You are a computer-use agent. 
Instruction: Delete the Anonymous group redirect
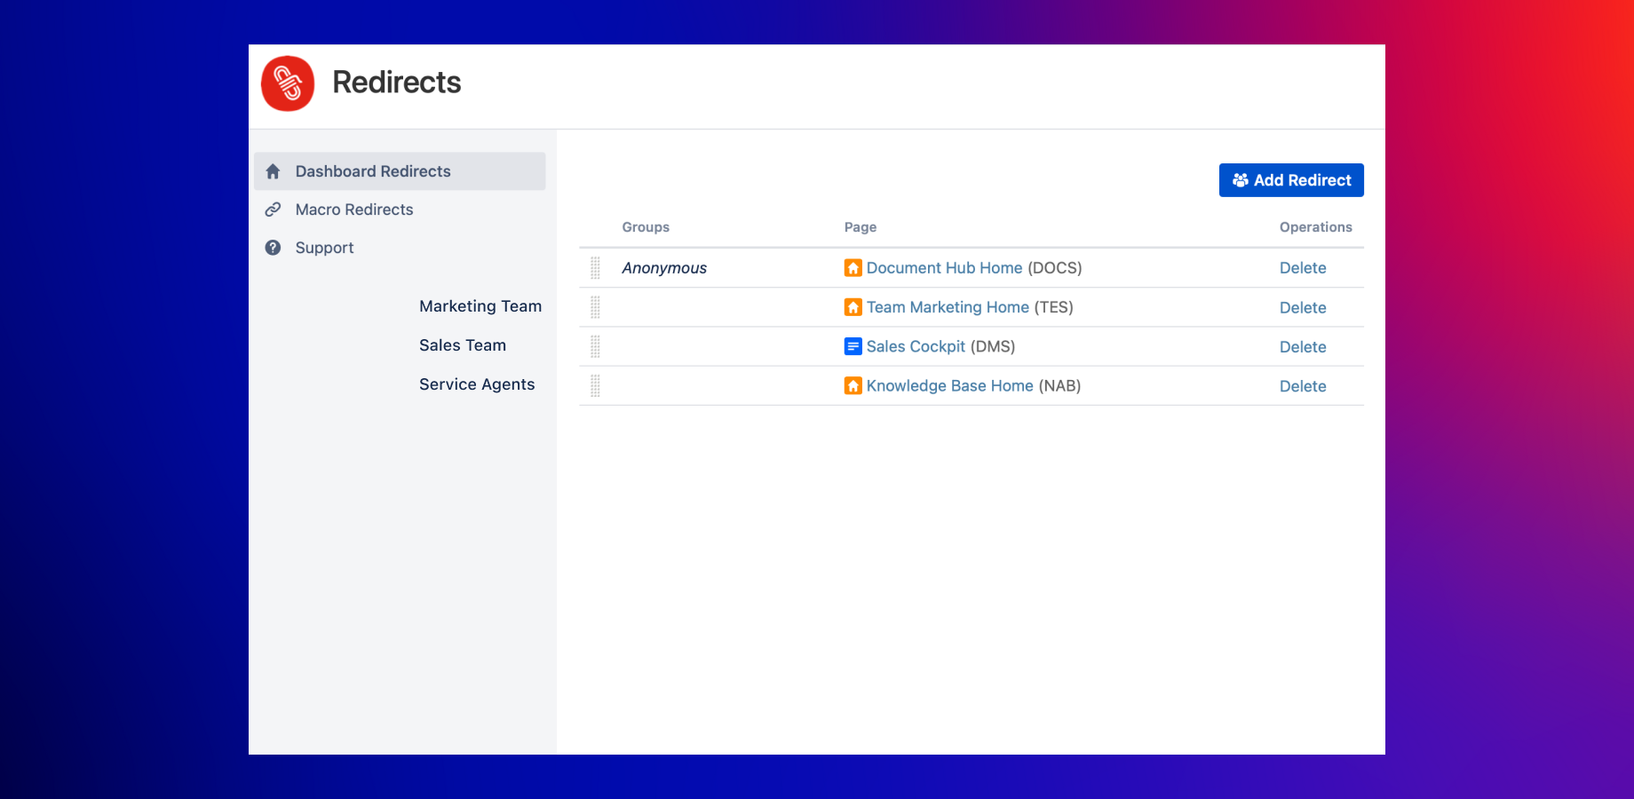click(1302, 268)
